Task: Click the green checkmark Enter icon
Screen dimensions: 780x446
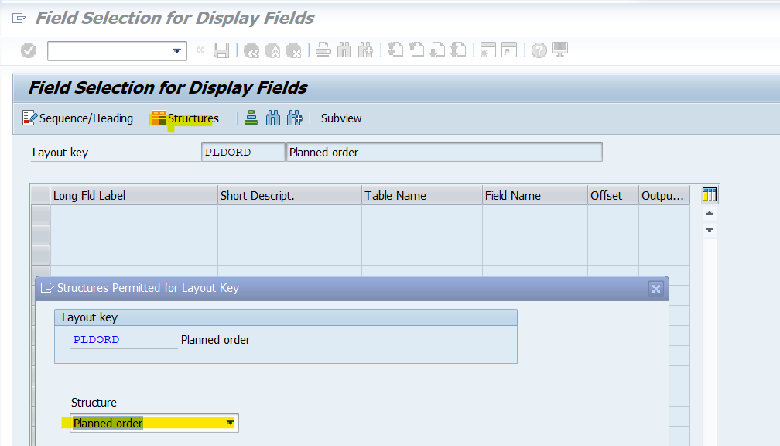Action: [29, 50]
